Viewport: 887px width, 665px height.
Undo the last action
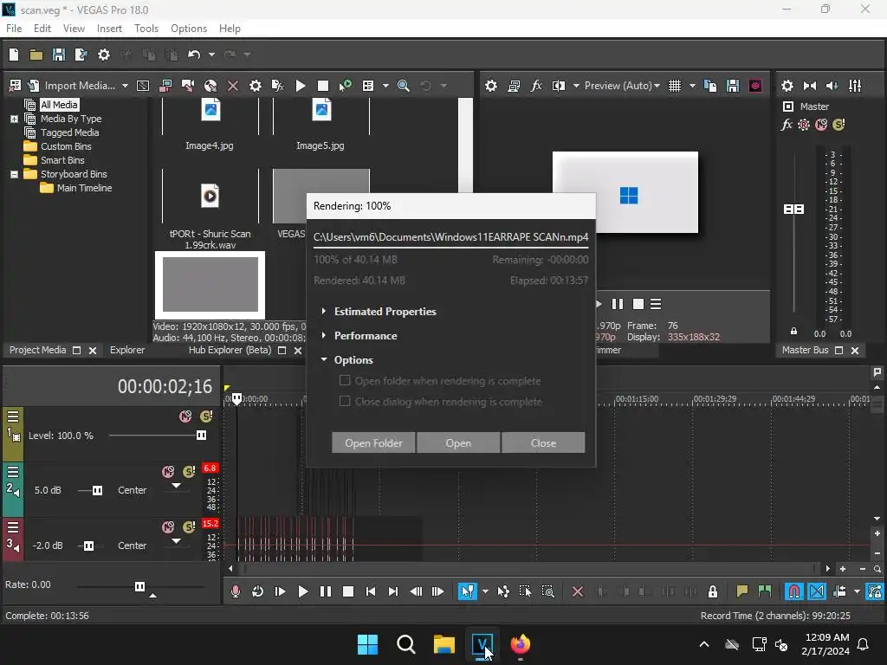click(194, 55)
